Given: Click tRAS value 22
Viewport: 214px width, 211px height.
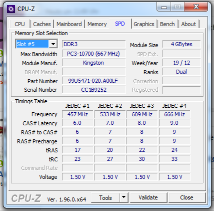Looking at the screenshot, I should tap(142, 150).
